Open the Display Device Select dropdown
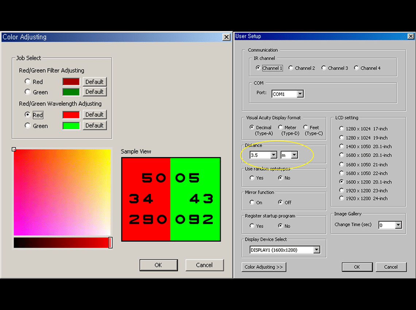 (317, 249)
